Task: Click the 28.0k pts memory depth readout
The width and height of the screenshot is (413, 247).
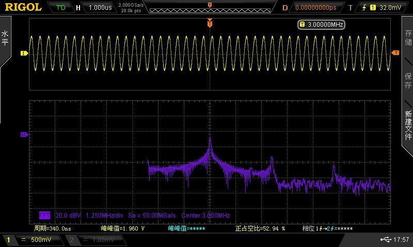Action: (131, 11)
